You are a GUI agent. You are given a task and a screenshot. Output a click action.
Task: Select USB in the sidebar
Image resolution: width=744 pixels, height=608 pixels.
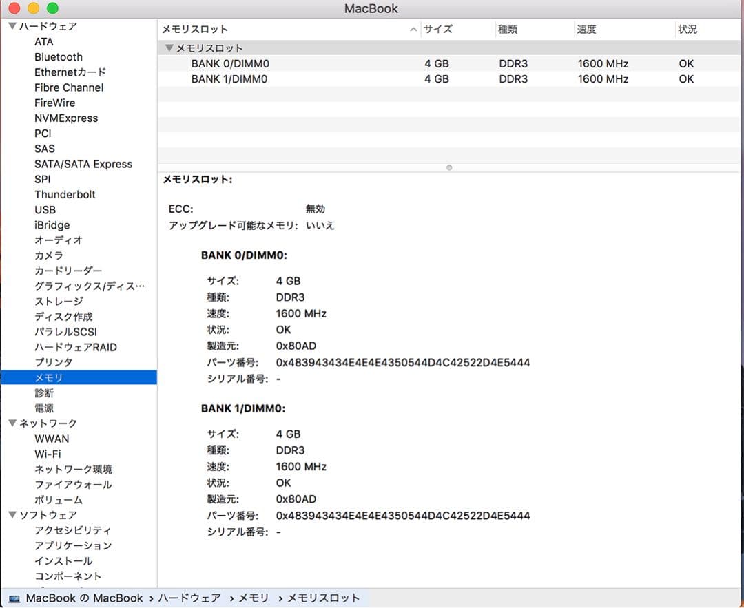click(x=45, y=209)
